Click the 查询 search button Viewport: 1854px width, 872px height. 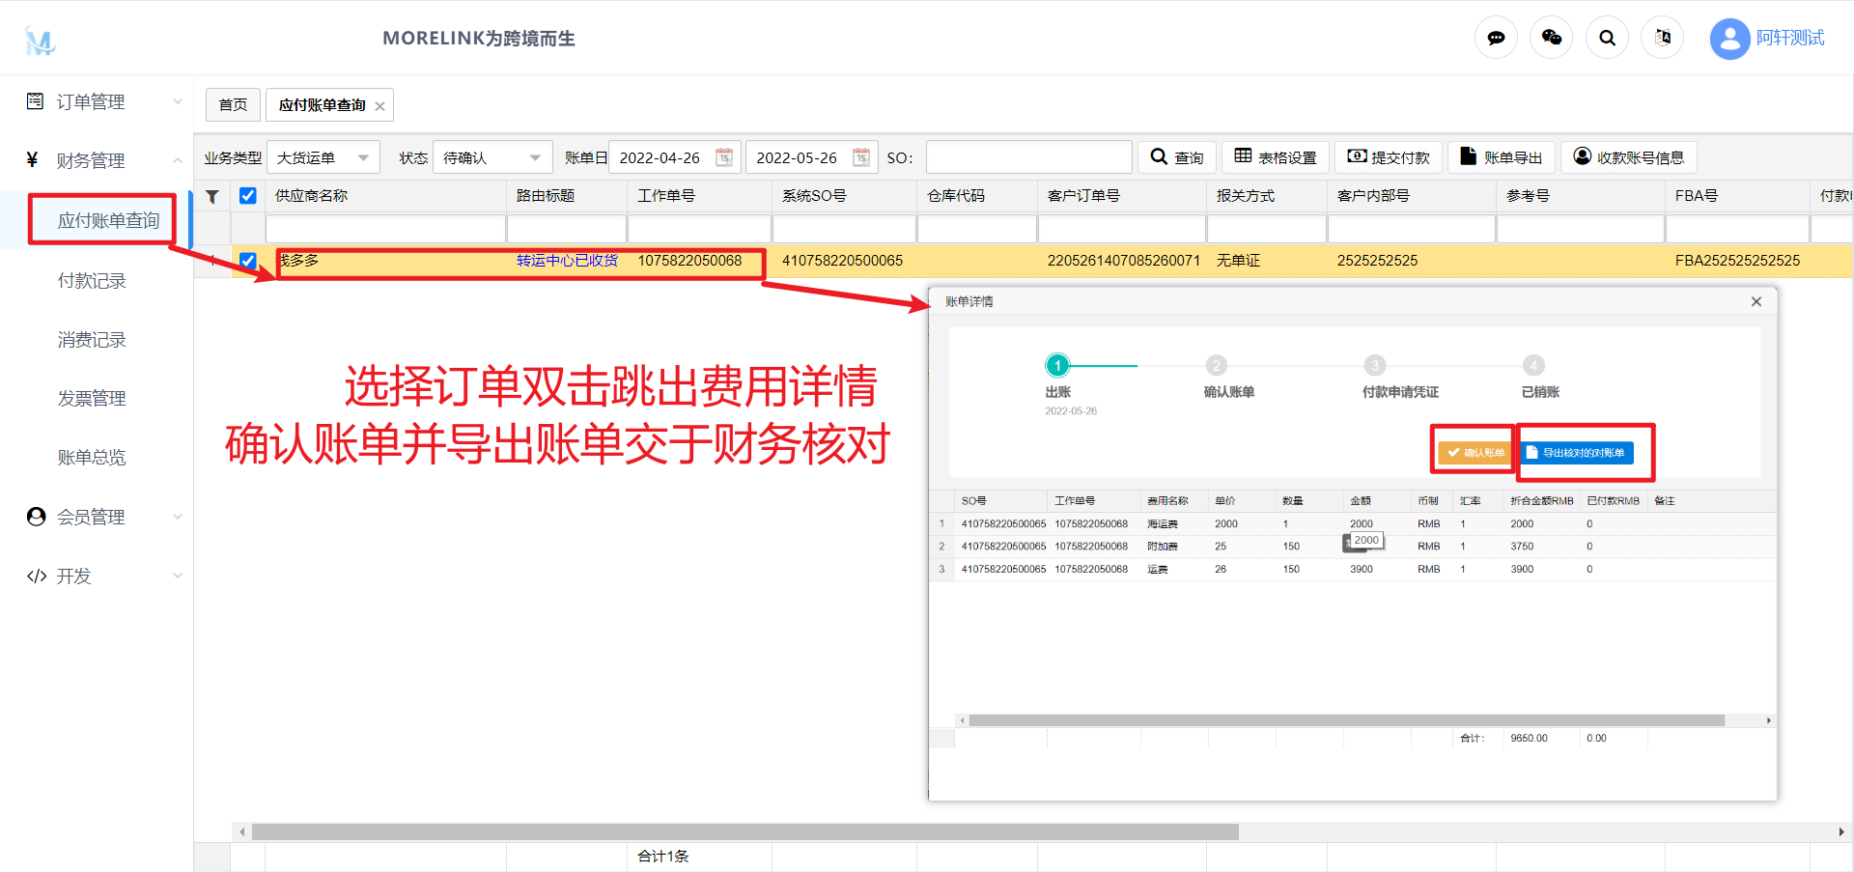(1176, 157)
